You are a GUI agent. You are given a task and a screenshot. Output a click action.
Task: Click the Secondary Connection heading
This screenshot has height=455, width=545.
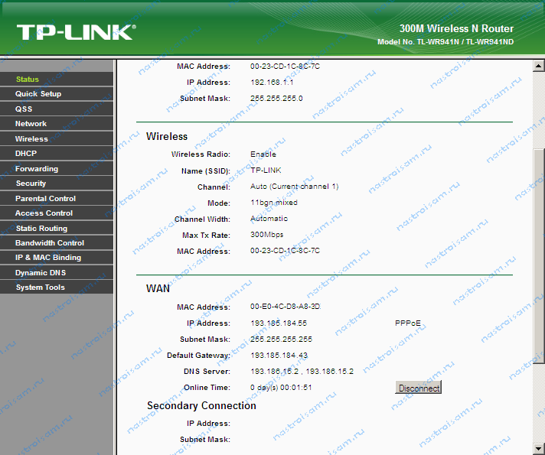[201, 405]
